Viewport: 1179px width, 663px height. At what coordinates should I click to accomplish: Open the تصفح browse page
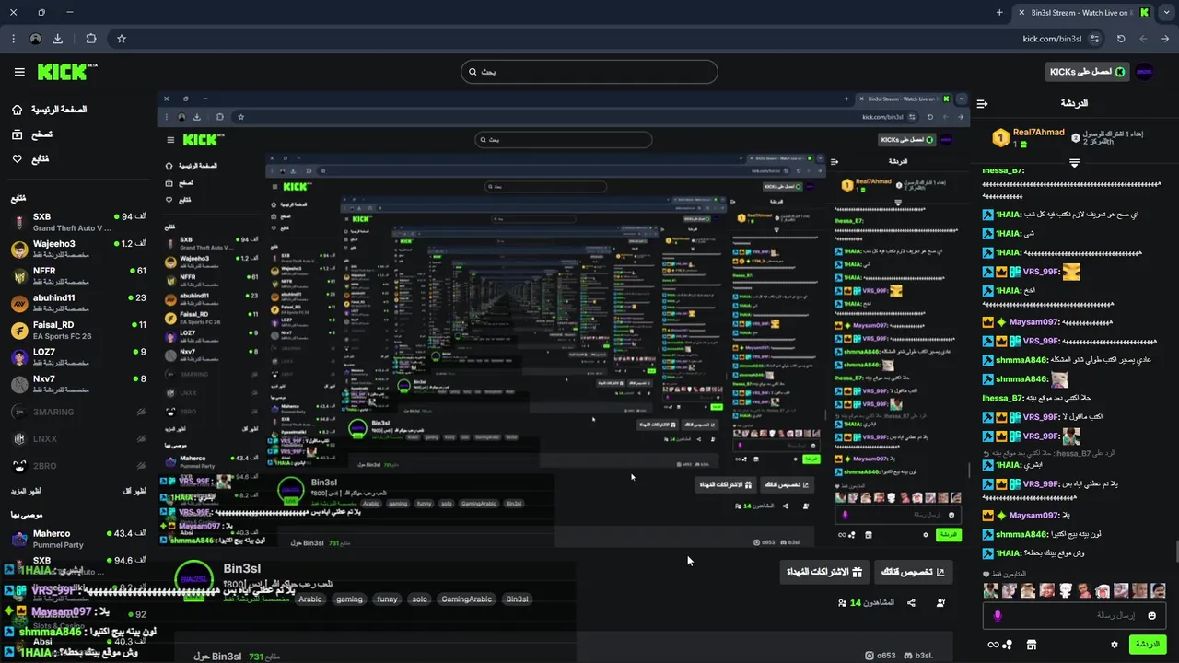click(32, 134)
